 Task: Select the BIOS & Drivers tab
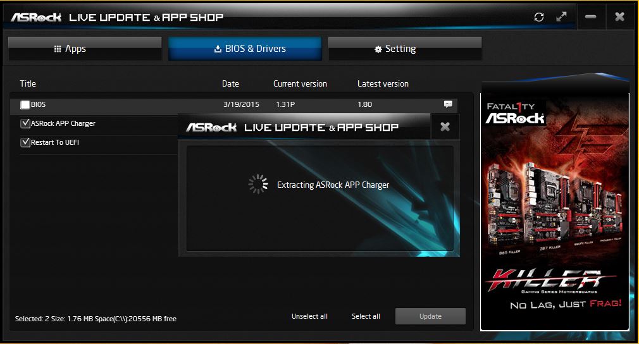245,49
